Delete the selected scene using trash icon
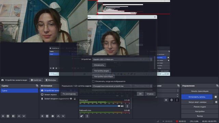The height and width of the screenshot is (123, 219). (8, 116)
